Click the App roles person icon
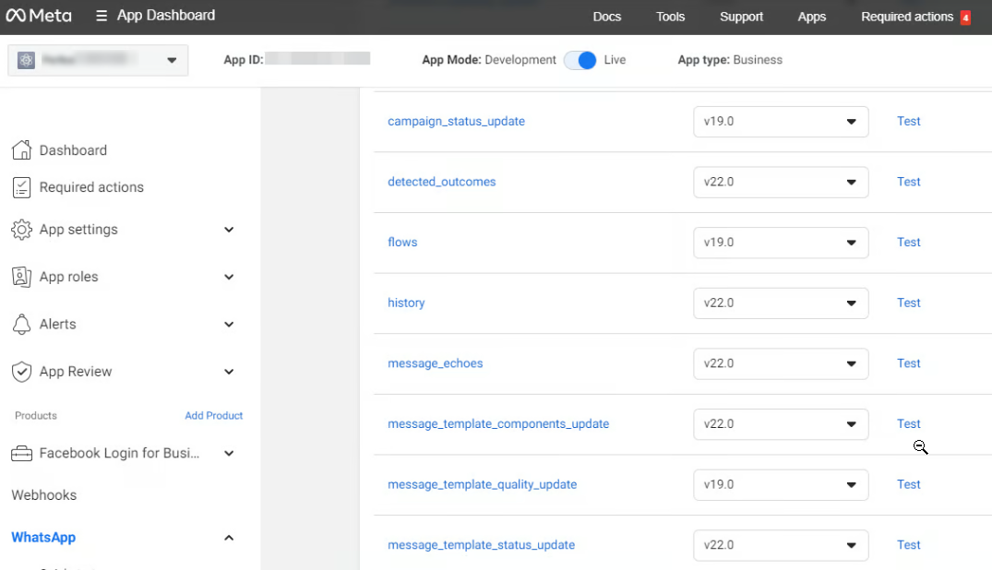Screen dimensions: 992x570 point(21,277)
